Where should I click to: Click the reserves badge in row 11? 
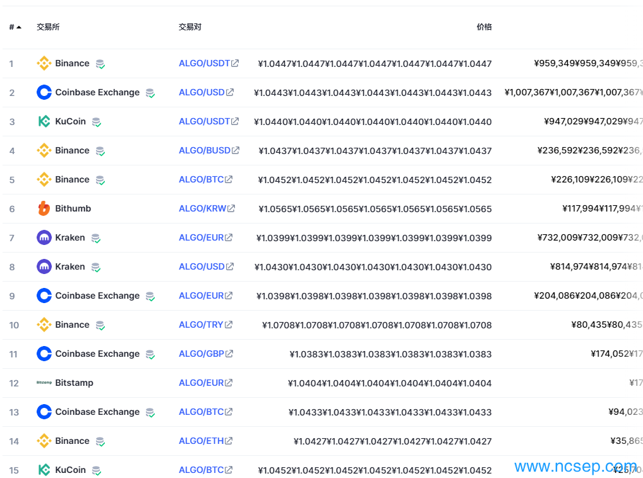(x=150, y=355)
